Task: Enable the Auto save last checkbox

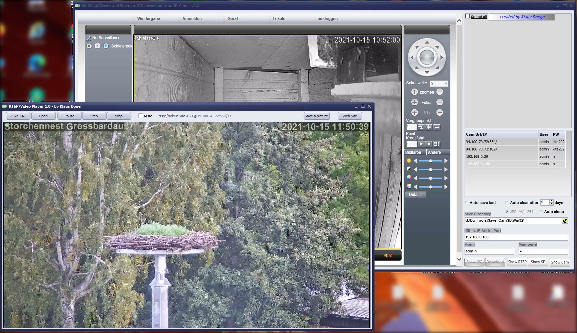Action: [467, 203]
